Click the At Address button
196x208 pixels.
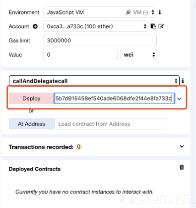[x=32, y=124]
